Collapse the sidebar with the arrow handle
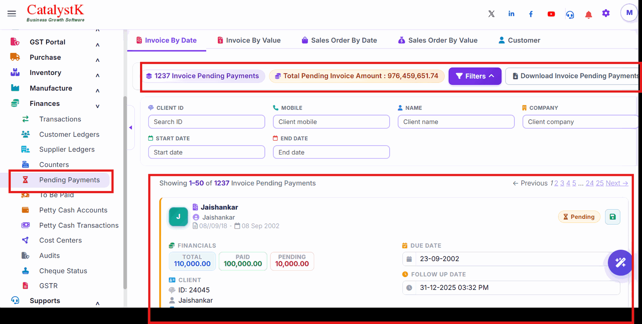Screen dimensions: 642x324 click(131, 128)
